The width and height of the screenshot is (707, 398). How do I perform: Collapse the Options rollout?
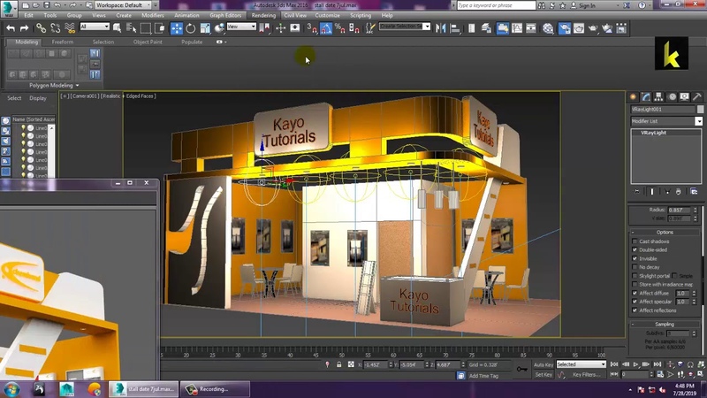[665, 232]
